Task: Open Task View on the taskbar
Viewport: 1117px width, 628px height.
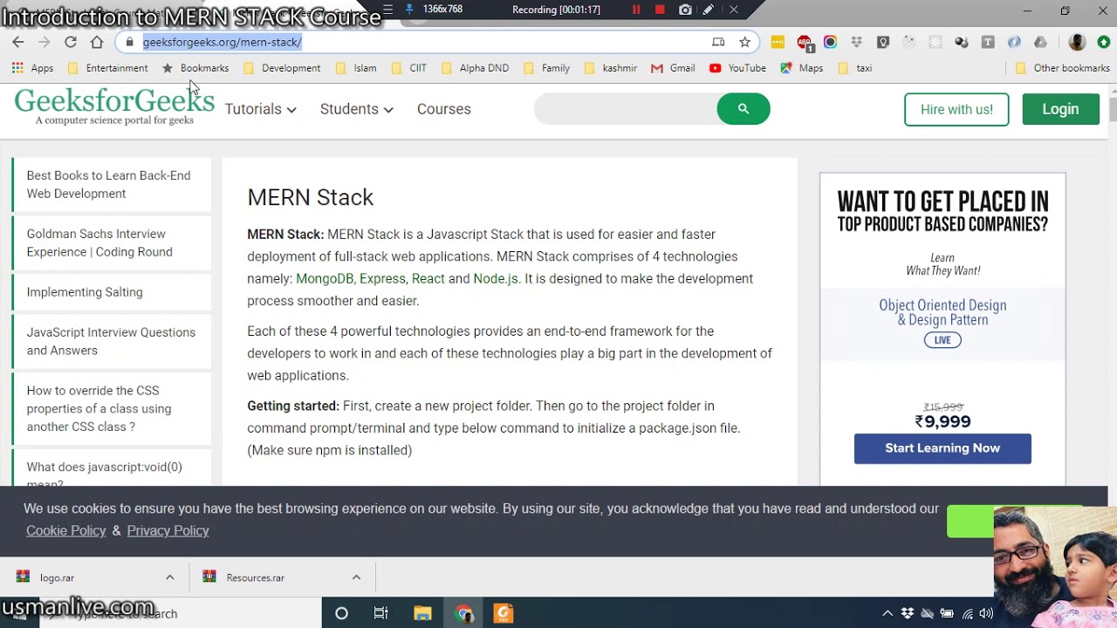Action: pyautogui.click(x=381, y=613)
